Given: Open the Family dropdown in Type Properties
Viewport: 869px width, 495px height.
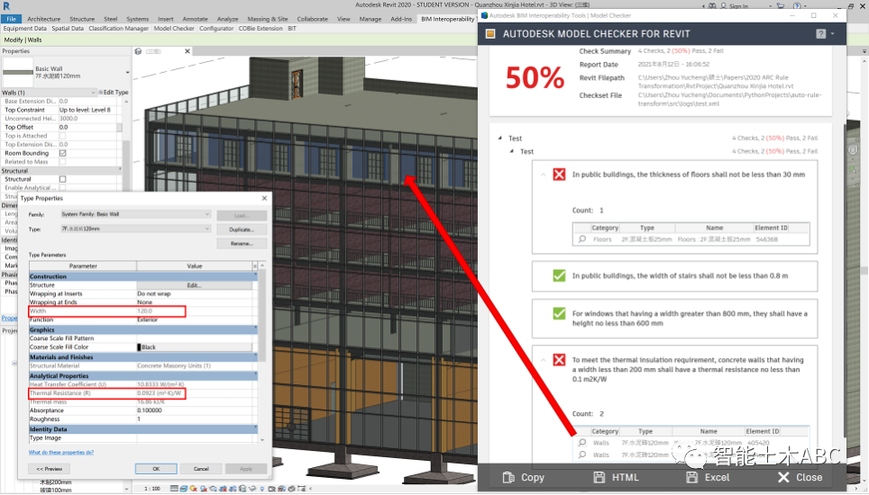Looking at the screenshot, I should [x=135, y=215].
